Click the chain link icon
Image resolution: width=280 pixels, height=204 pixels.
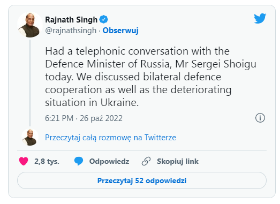(146, 161)
